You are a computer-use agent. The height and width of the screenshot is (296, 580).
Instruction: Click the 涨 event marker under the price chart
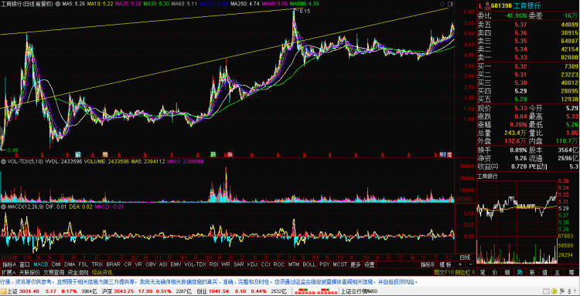230,154
